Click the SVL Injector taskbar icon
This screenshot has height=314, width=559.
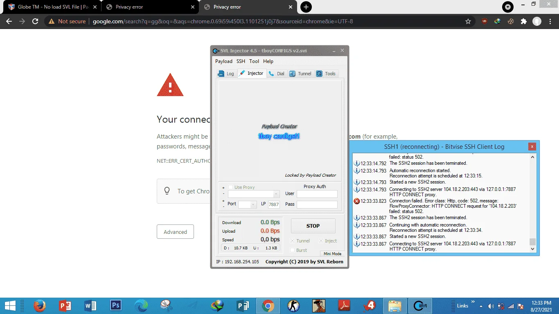(x=420, y=306)
